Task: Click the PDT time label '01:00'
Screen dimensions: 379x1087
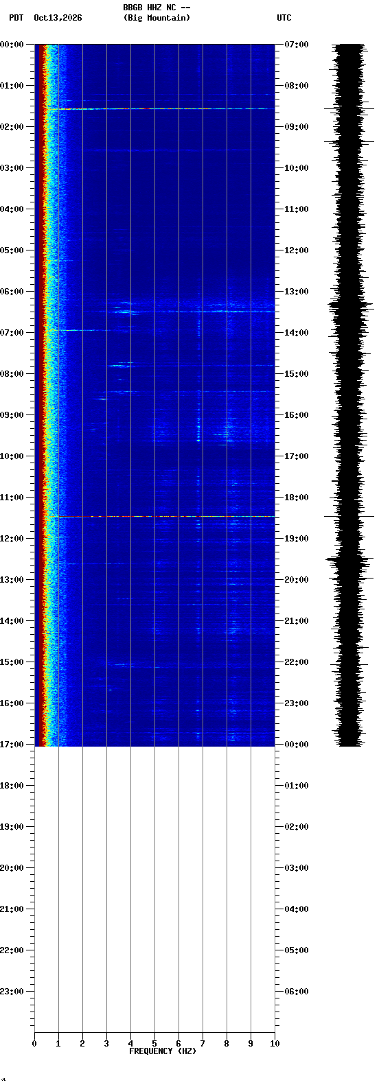Action: [x=13, y=86]
